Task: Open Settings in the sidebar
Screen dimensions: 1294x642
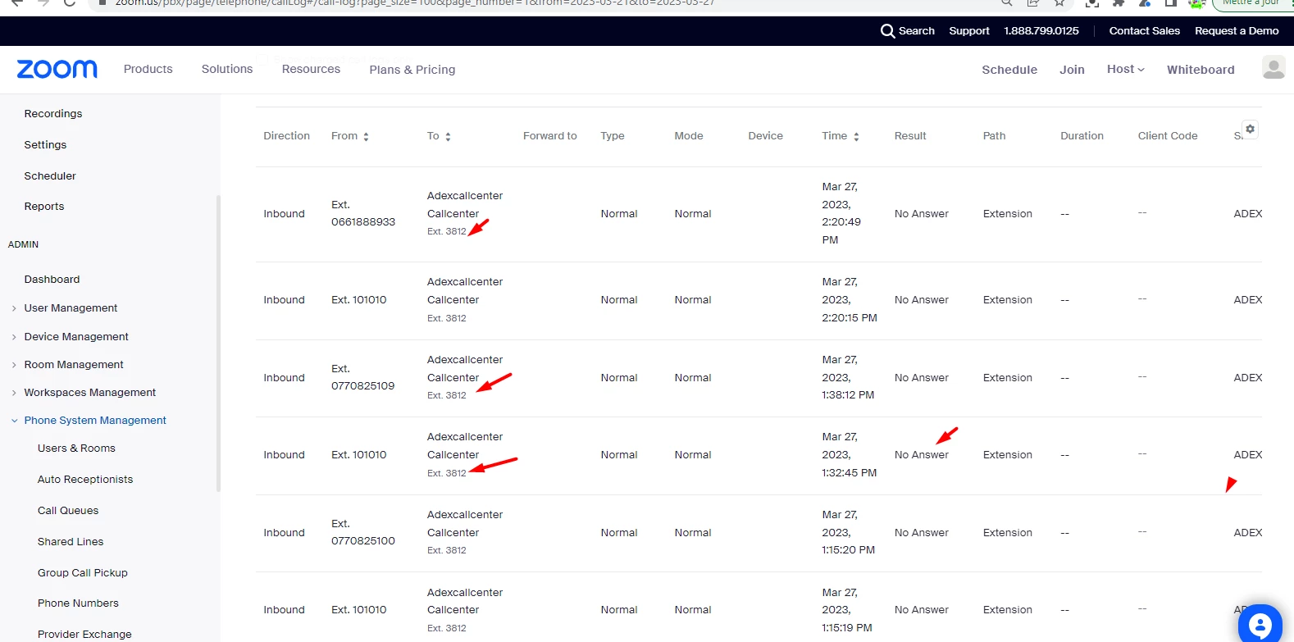Action: tap(46, 145)
